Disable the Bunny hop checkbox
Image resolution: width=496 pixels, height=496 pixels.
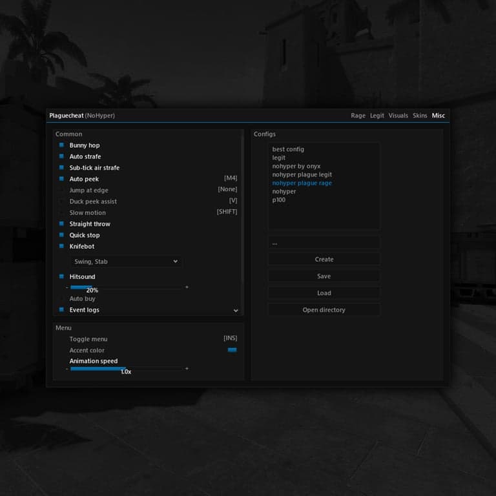tap(62, 145)
